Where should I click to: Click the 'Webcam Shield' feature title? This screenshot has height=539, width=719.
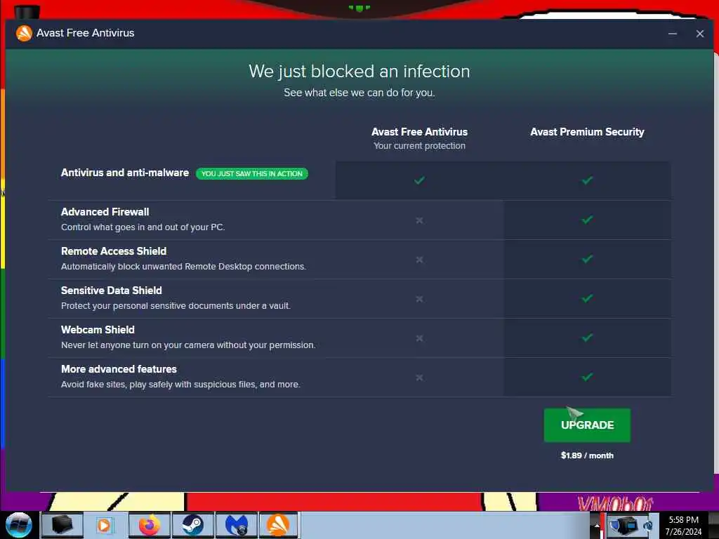98,330
